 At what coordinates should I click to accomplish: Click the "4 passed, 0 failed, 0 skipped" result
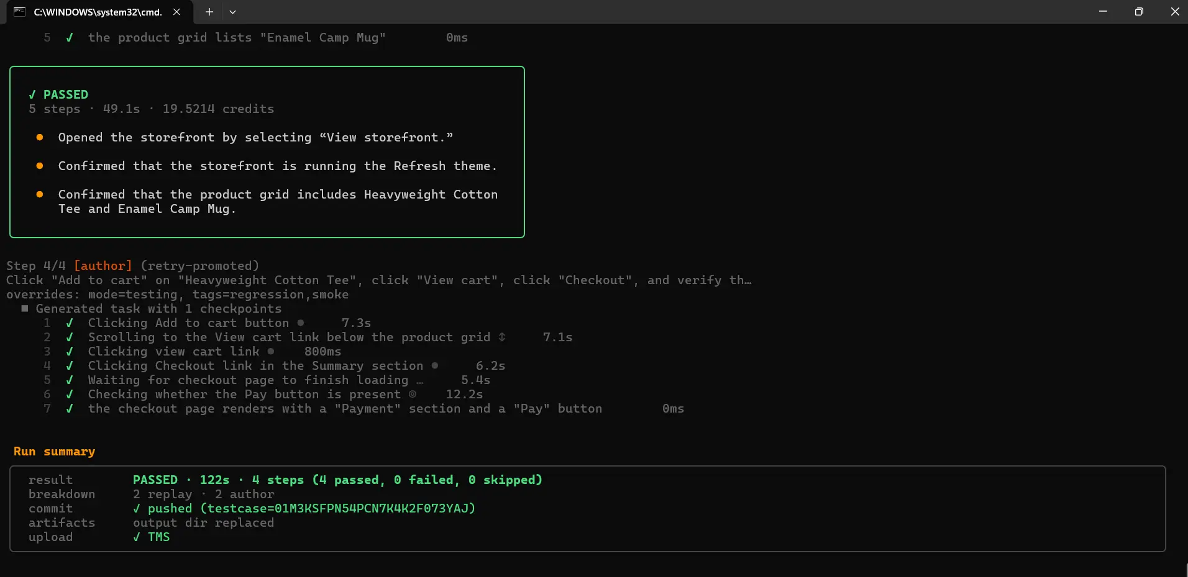click(x=427, y=480)
